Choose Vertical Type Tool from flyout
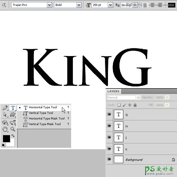177x177 pixels. pos(41,113)
